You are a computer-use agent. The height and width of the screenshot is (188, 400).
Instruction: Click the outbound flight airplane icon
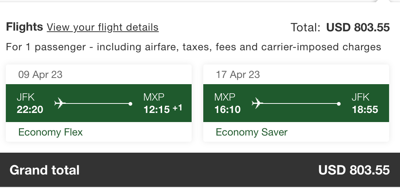(x=59, y=103)
